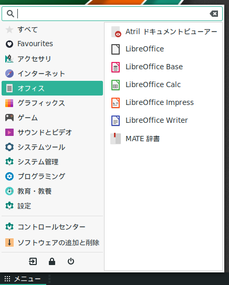Screen dimensions: 229x285
Task: Click the ソフトウェアの追加と削除 download icon
Action: (9, 242)
